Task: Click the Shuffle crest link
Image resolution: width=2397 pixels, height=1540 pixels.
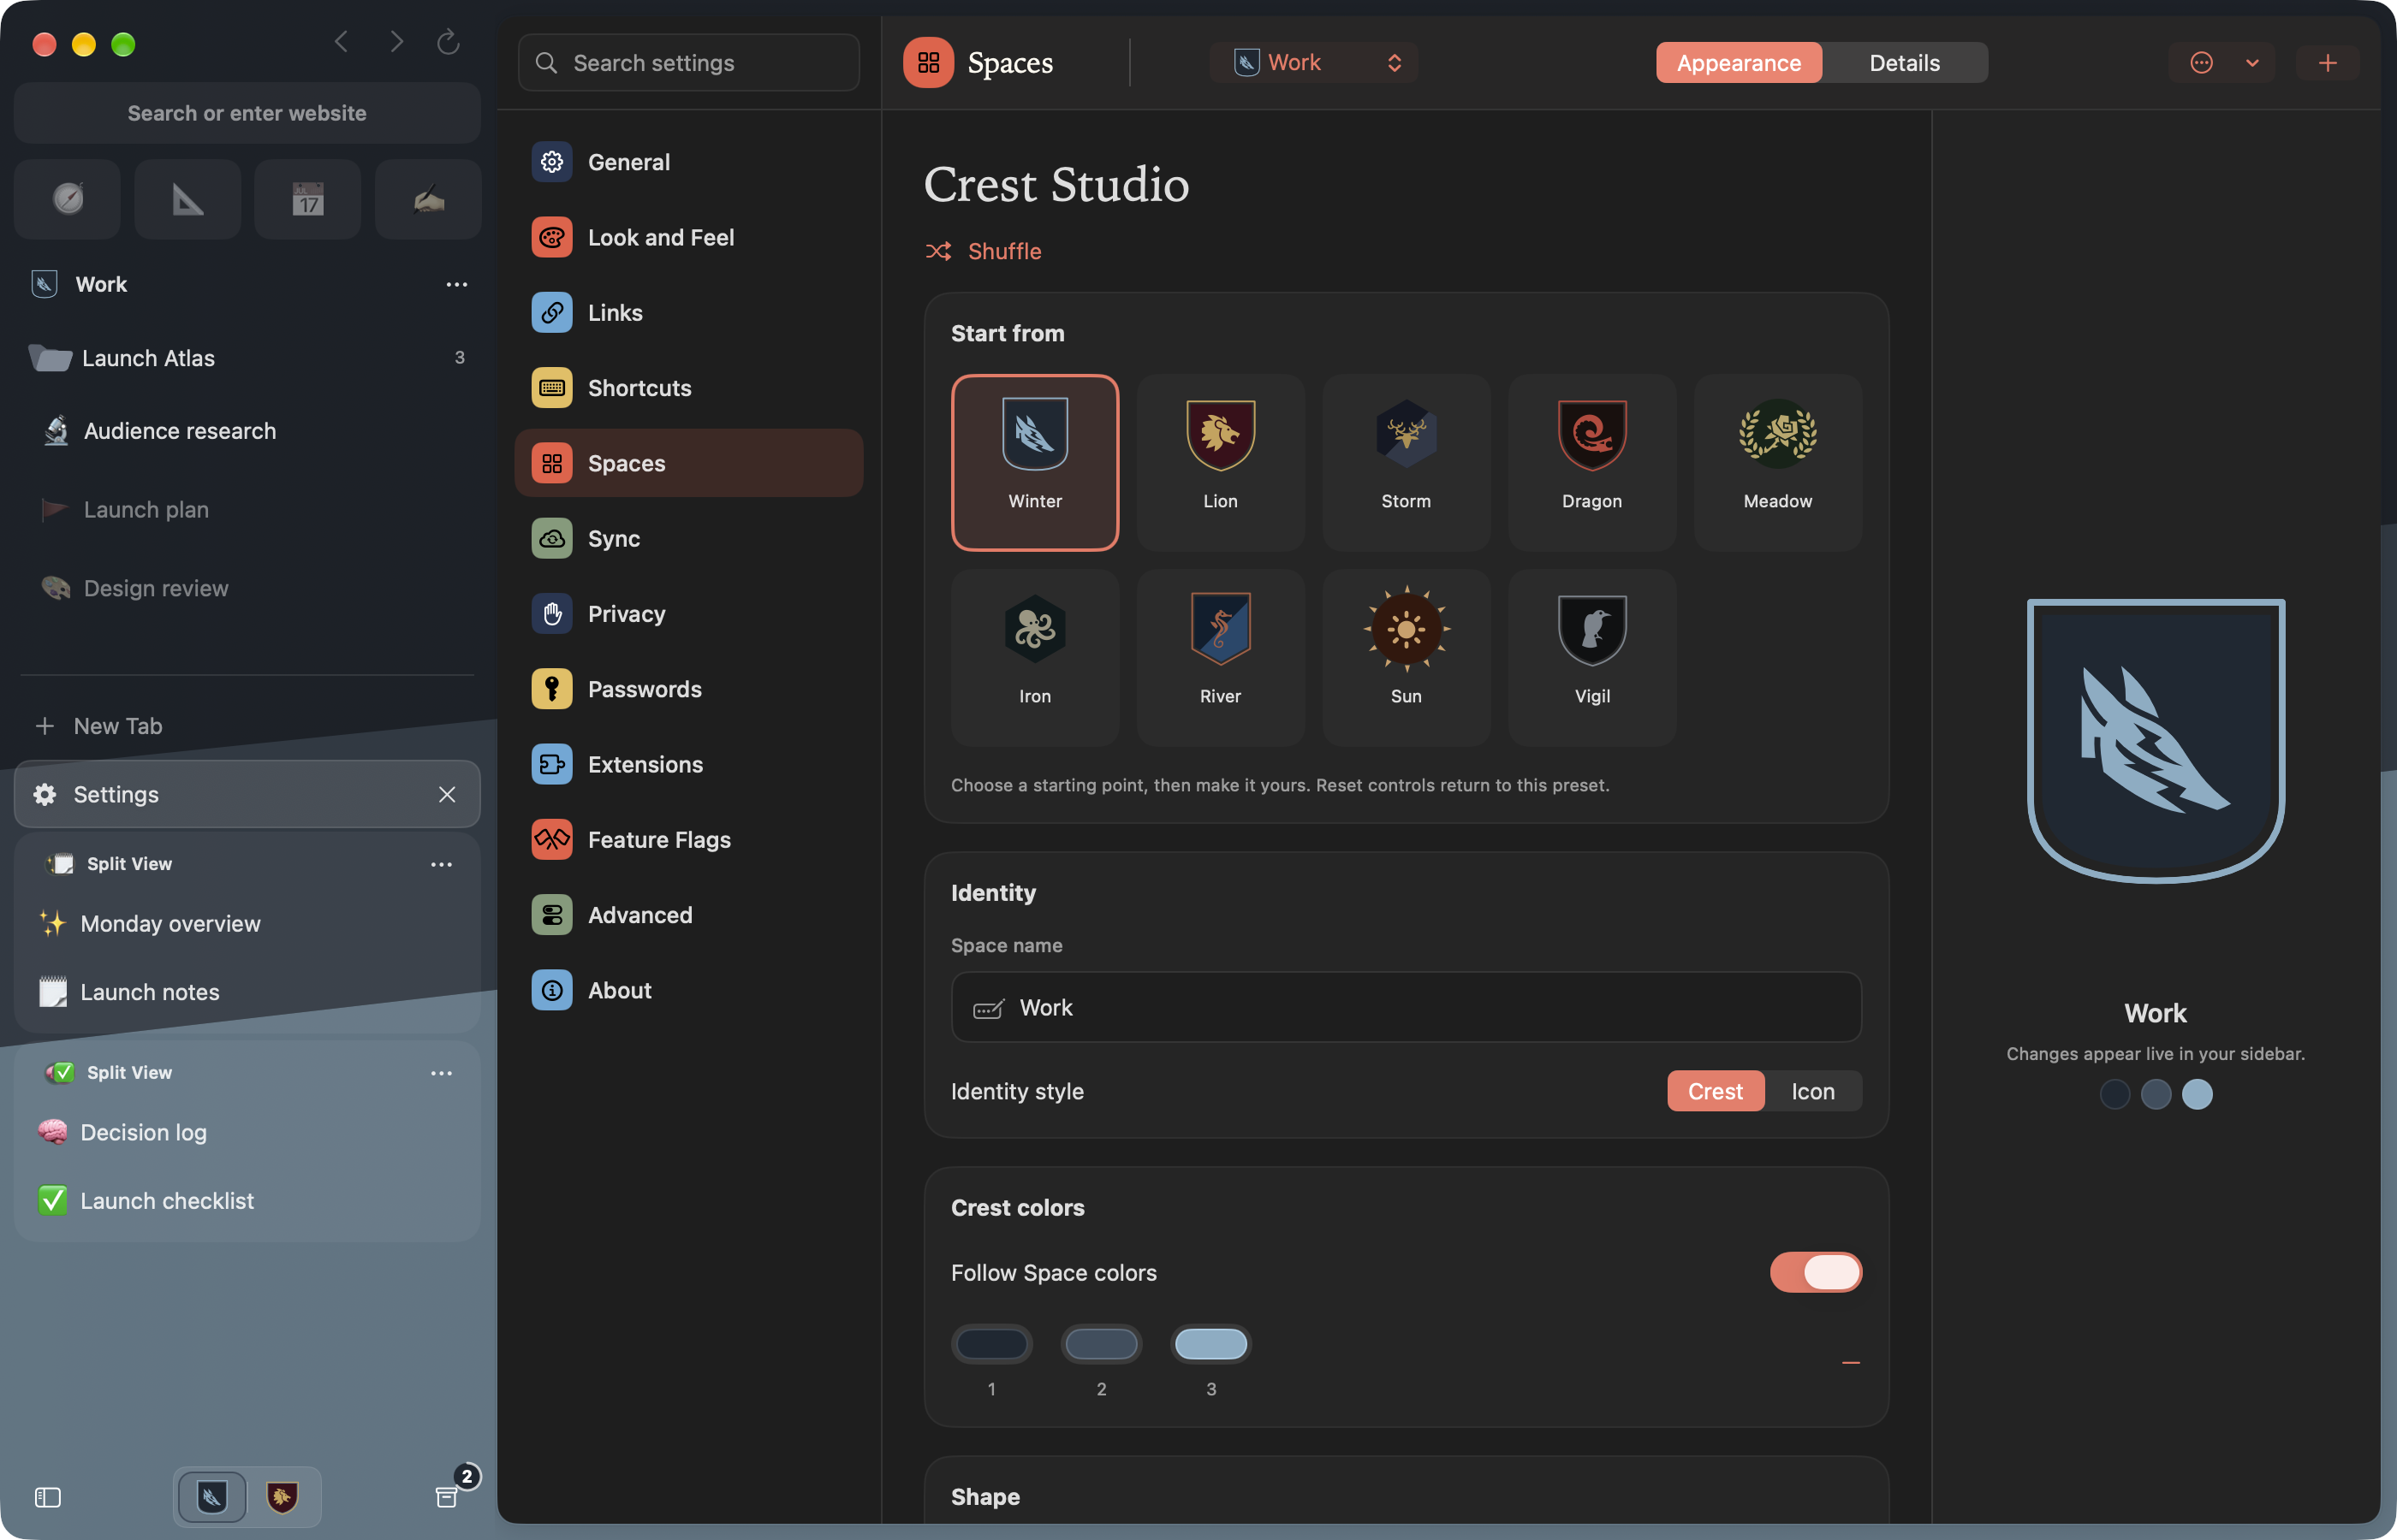Action: pos(984,251)
